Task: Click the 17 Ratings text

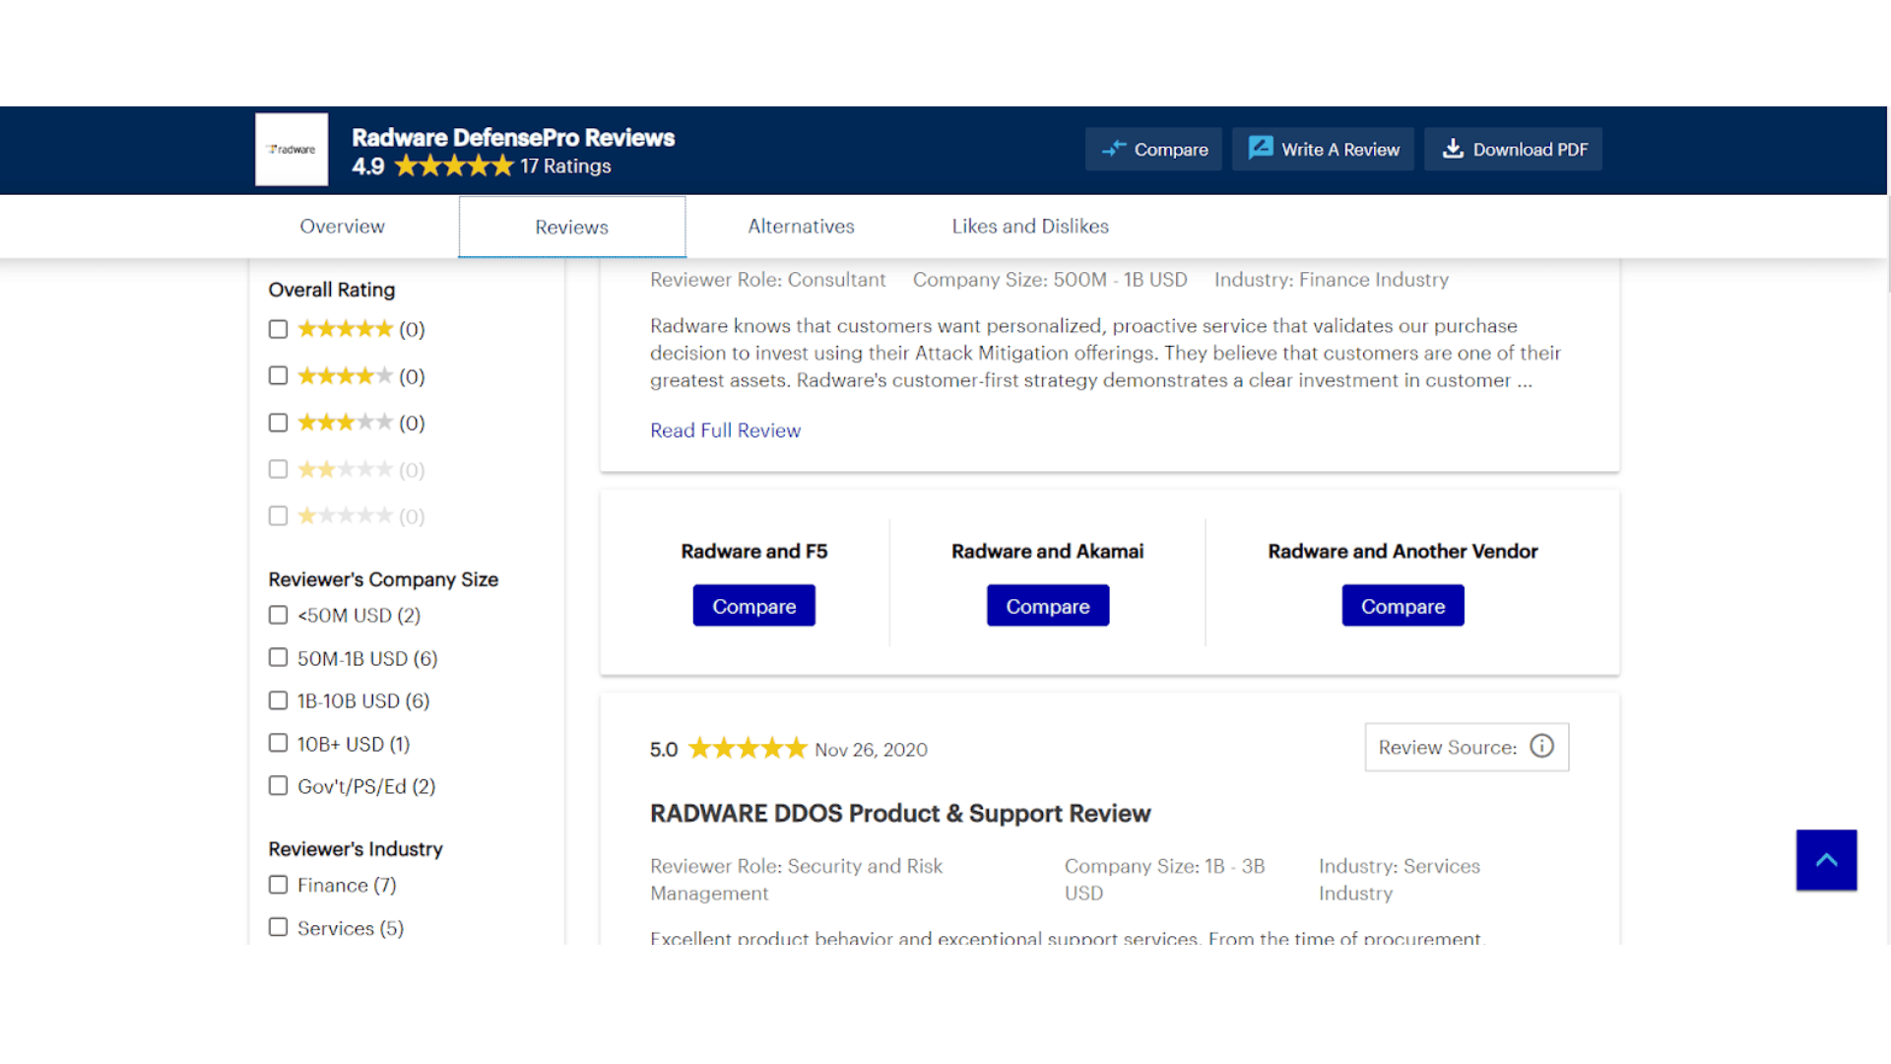Action: pyautogui.click(x=565, y=166)
